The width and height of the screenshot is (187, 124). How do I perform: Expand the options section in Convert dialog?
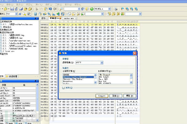pyautogui.click(x=64, y=88)
